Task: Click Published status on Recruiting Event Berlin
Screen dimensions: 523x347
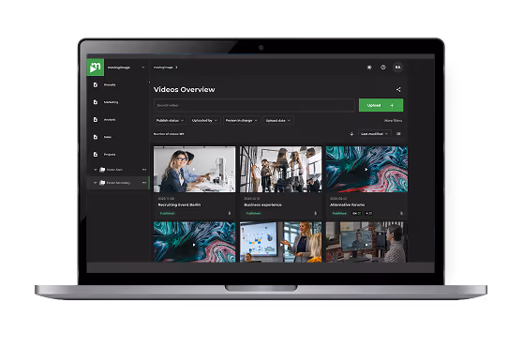Action: (167, 213)
